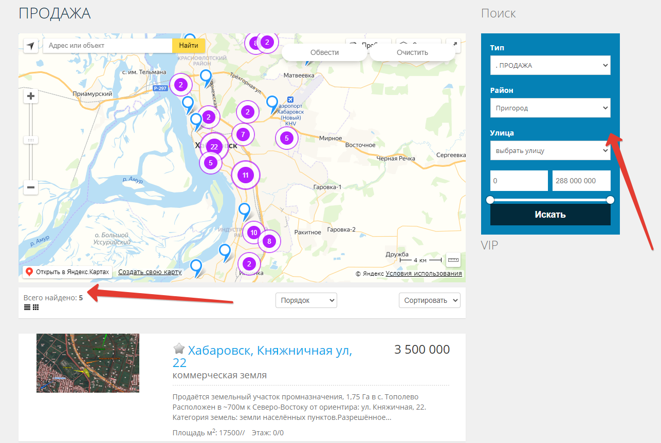
Task: Open the Порядок order dropdown
Action: click(306, 300)
